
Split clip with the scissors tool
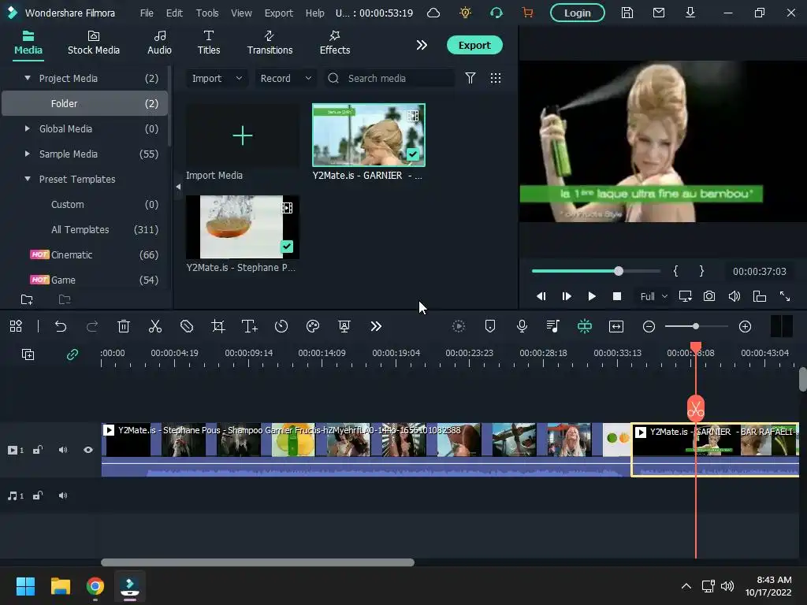[x=155, y=326]
